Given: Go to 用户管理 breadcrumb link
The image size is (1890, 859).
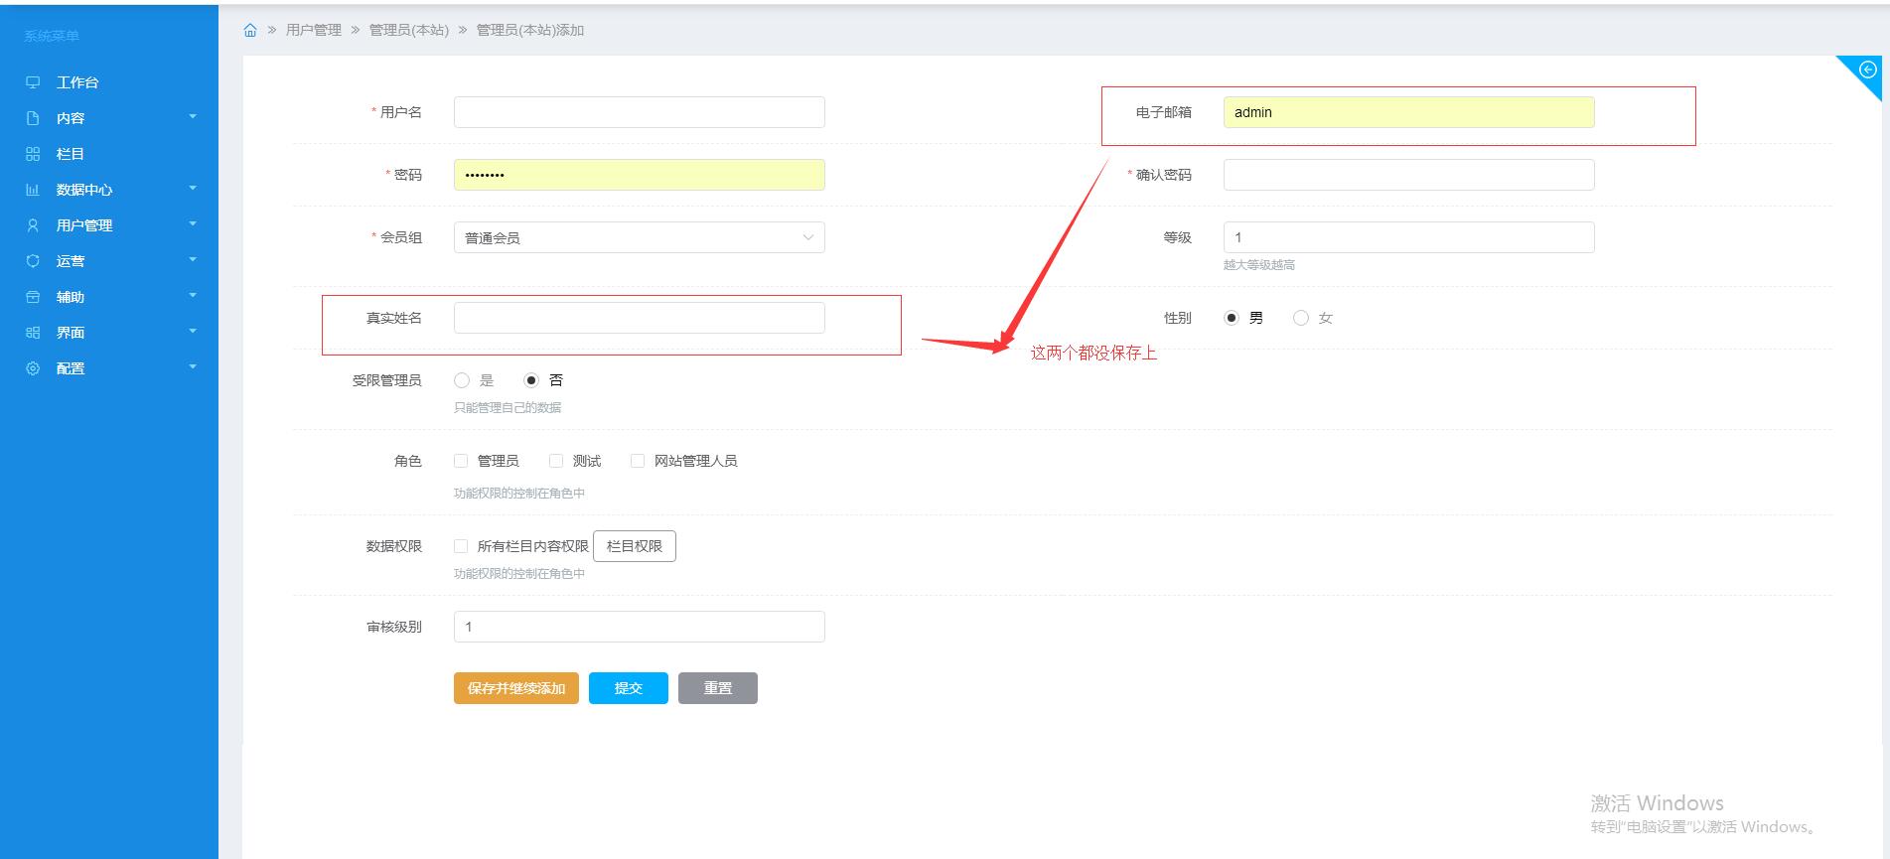Looking at the screenshot, I should (x=314, y=31).
